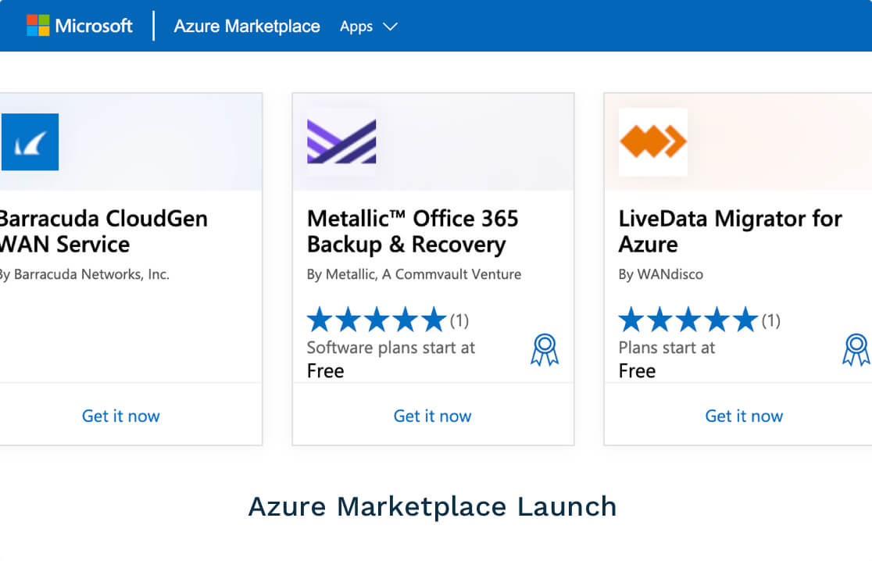872x561 pixels.
Task: Click the award ribbon badge on Metallic card
Action: pos(545,350)
